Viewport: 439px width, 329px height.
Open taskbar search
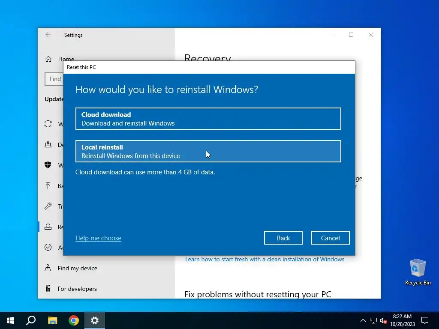pos(31,320)
